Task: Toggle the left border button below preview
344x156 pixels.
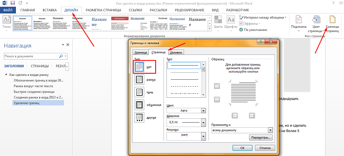Action: tap(235, 115)
